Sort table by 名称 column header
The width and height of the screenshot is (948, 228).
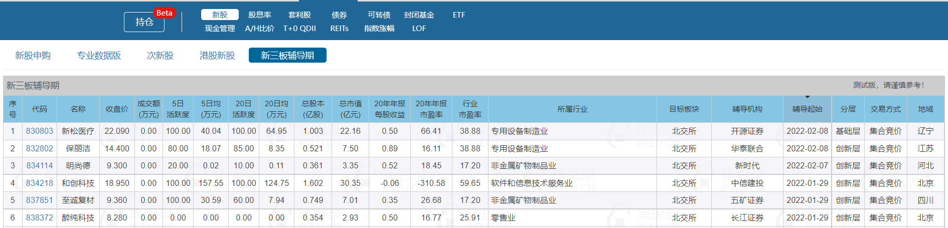click(x=78, y=109)
